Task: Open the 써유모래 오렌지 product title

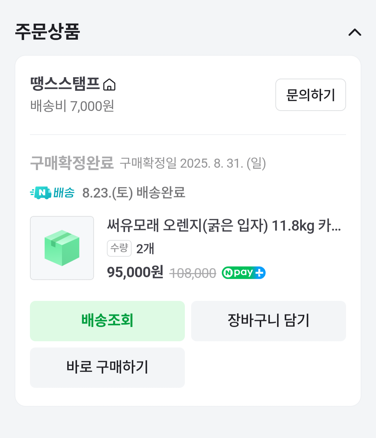Action: click(x=224, y=225)
